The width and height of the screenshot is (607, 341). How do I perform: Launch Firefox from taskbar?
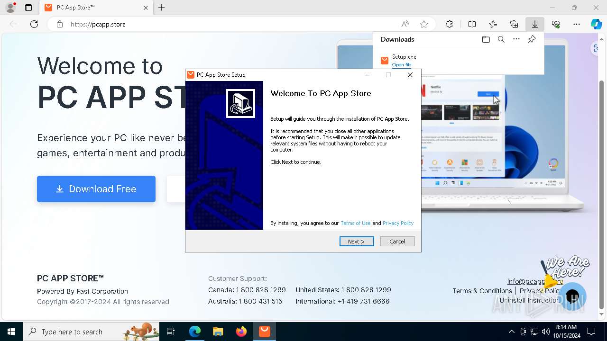(x=241, y=332)
